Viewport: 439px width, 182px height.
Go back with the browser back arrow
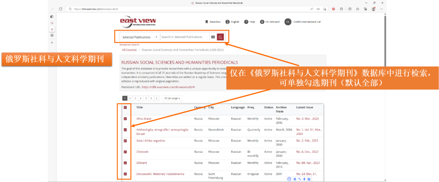(x=52, y=9)
